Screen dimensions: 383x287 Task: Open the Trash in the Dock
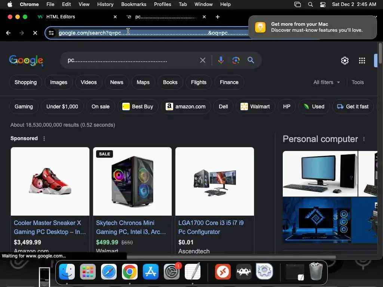(316, 271)
